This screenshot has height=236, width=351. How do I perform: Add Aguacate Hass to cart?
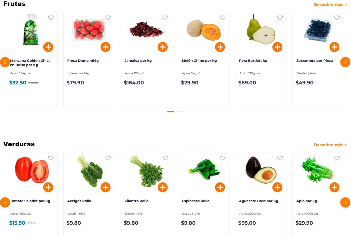click(x=277, y=187)
